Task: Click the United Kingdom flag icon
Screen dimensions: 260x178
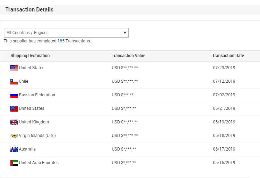Action: click(14, 122)
